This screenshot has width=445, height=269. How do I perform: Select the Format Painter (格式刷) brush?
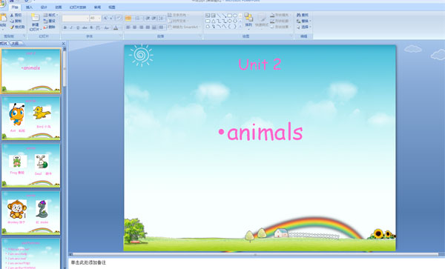(x=12, y=27)
